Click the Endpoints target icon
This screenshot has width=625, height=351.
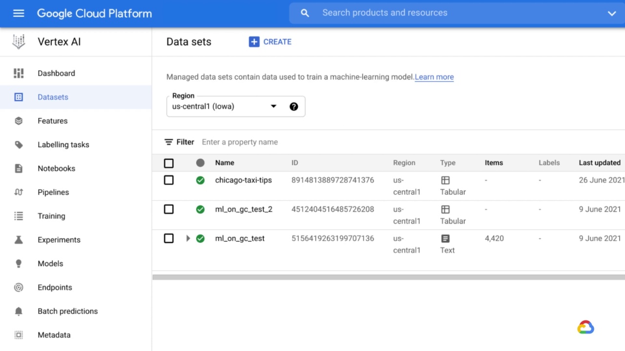[x=19, y=288]
